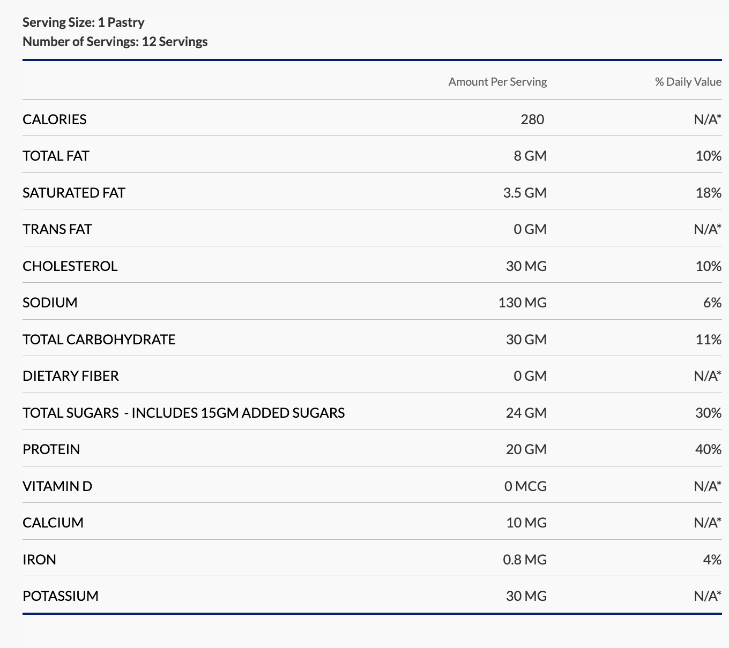The width and height of the screenshot is (729, 648).
Task: Select the TOTAL FAT label
Action: (x=56, y=156)
